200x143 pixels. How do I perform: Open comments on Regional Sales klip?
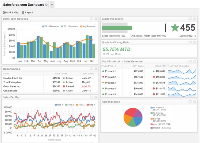190,102
